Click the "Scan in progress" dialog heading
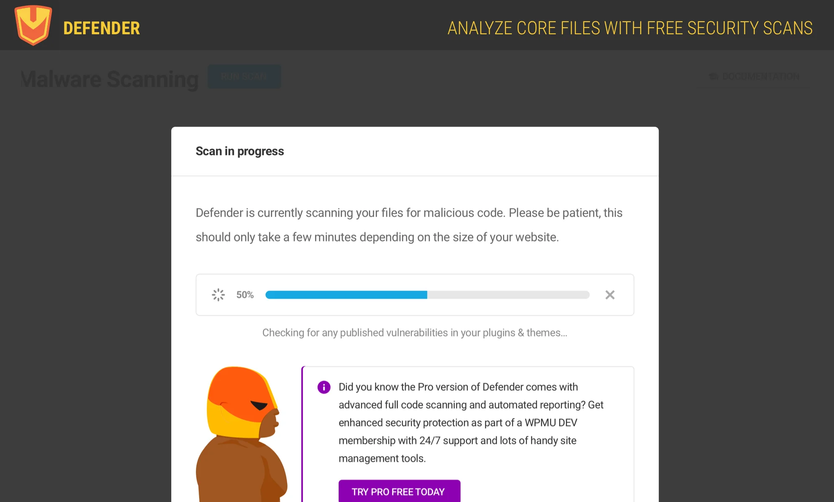The height and width of the screenshot is (502, 834). [240, 151]
